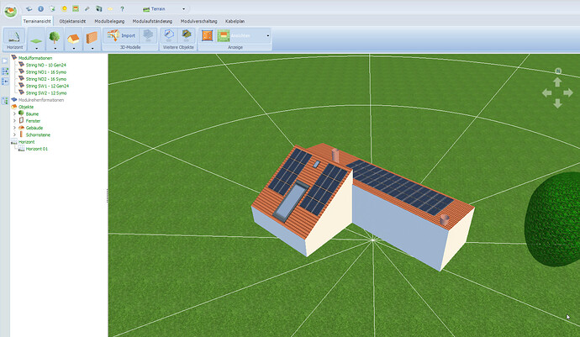Open dropdown arrow under brick wall icon
Viewport: 580px width, 337px height.
point(92,49)
